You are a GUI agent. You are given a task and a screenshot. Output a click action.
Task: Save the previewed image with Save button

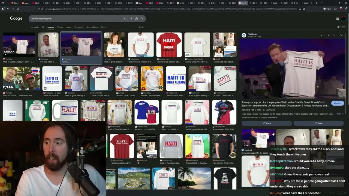319,123
